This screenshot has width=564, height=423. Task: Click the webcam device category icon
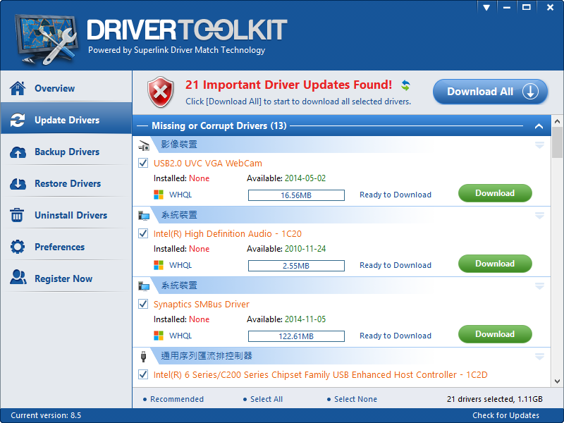pyautogui.click(x=144, y=145)
